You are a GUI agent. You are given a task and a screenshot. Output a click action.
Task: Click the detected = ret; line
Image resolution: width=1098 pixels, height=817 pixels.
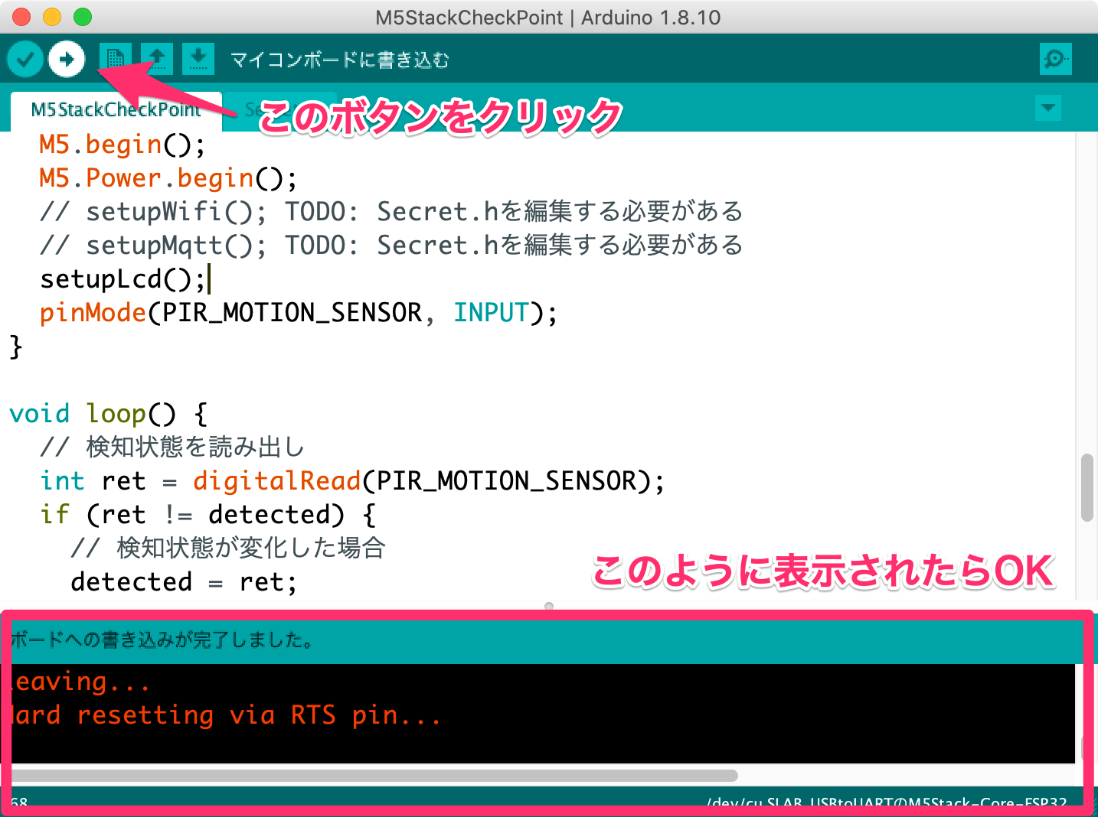coord(184,582)
